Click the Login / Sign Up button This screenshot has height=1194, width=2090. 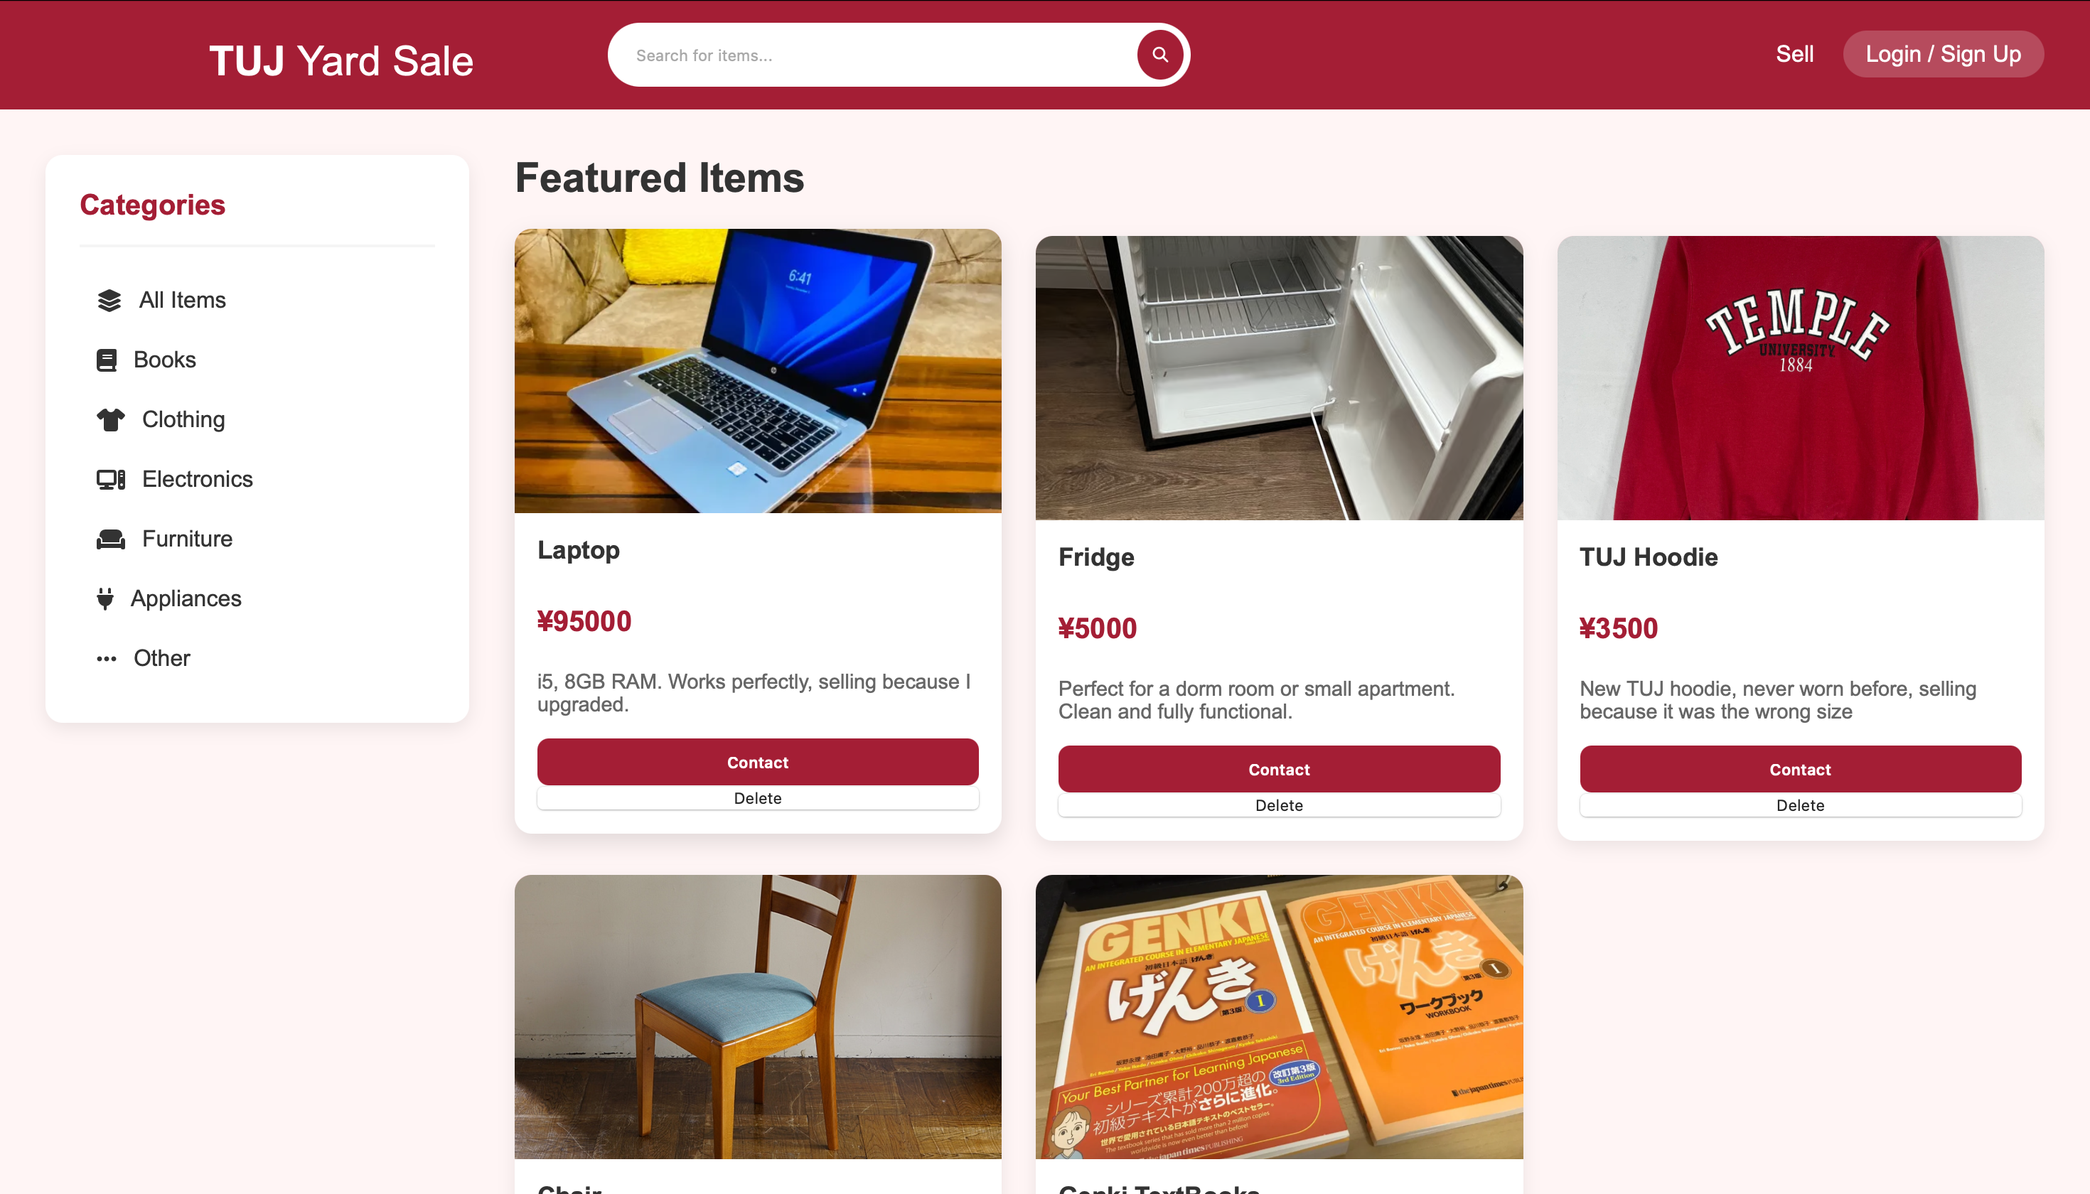[1942, 54]
